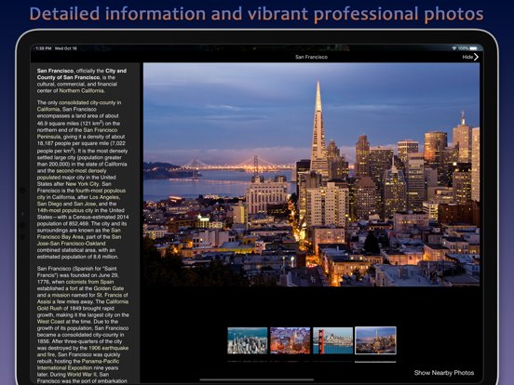
Task: Open the California Gold Rush link
Action: 83,305
